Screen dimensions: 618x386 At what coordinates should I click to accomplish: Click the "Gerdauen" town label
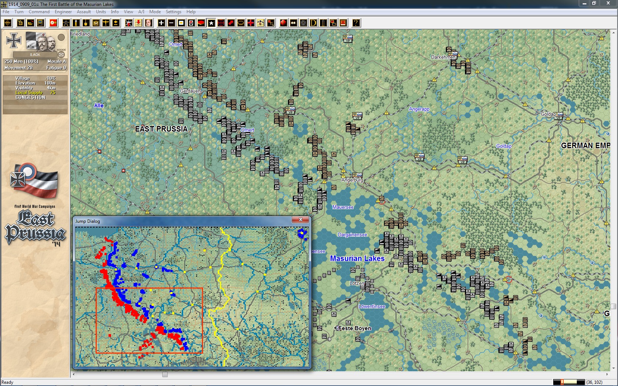coord(190,91)
